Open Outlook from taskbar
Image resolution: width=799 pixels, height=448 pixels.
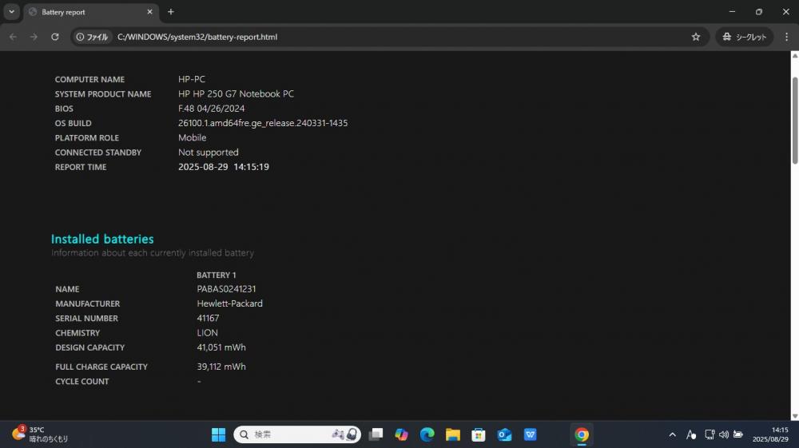pyautogui.click(x=504, y=434)
